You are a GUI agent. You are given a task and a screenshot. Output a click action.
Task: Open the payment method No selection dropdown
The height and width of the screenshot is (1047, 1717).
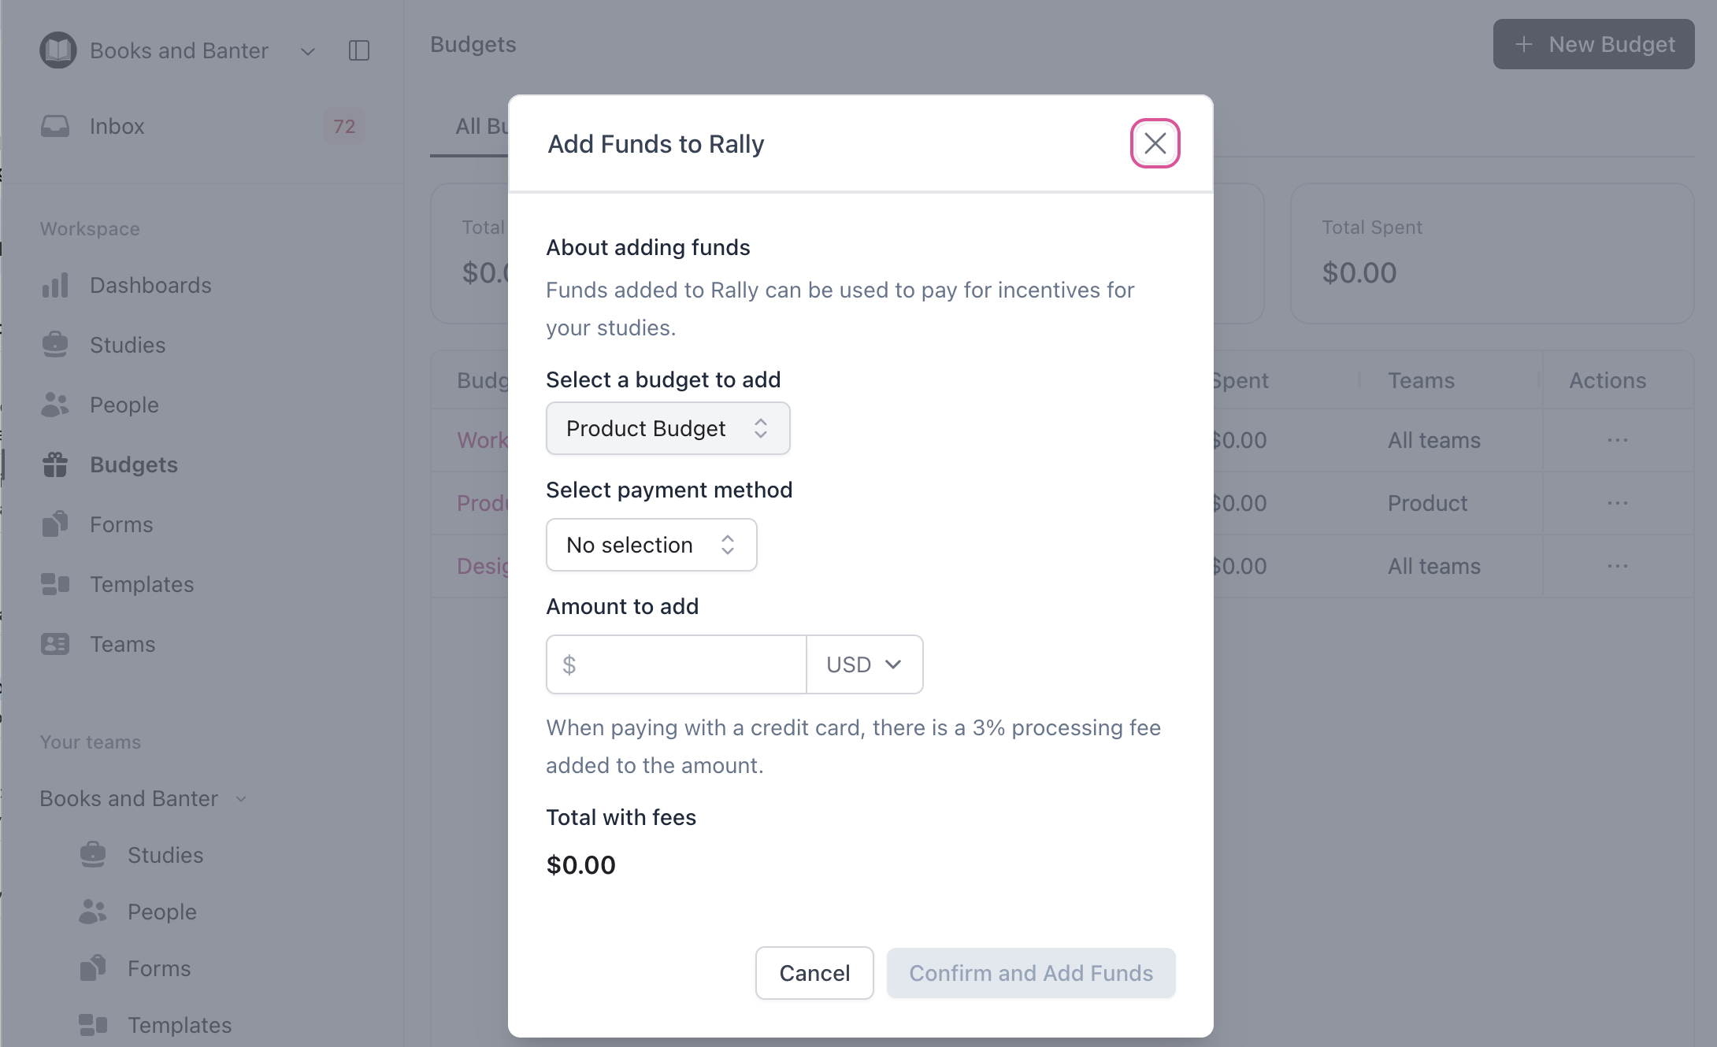(651, 545)
